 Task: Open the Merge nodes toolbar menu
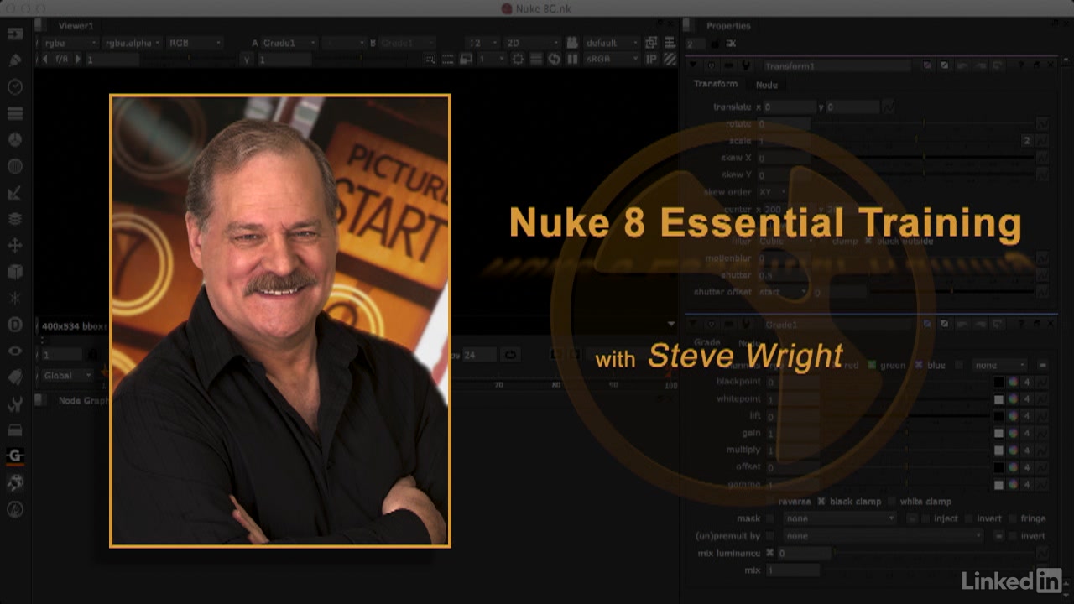coord(15,219)
